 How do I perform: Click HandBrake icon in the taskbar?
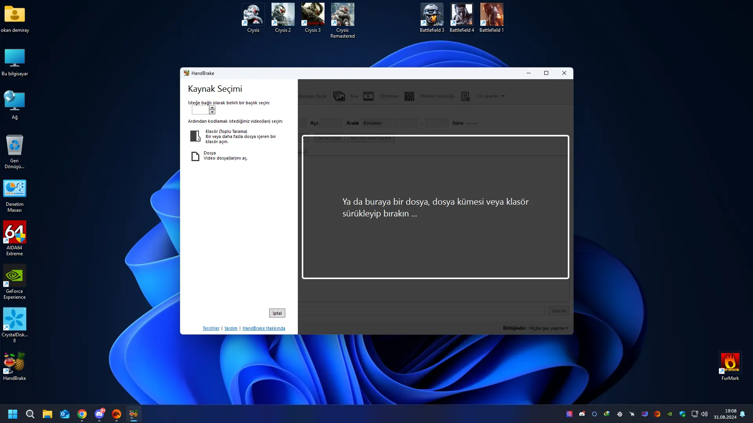coord(134,414)
